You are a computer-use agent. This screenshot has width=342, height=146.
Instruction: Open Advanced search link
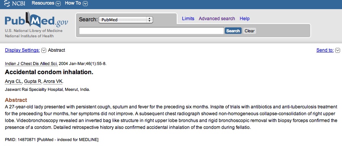click(217, 19)
